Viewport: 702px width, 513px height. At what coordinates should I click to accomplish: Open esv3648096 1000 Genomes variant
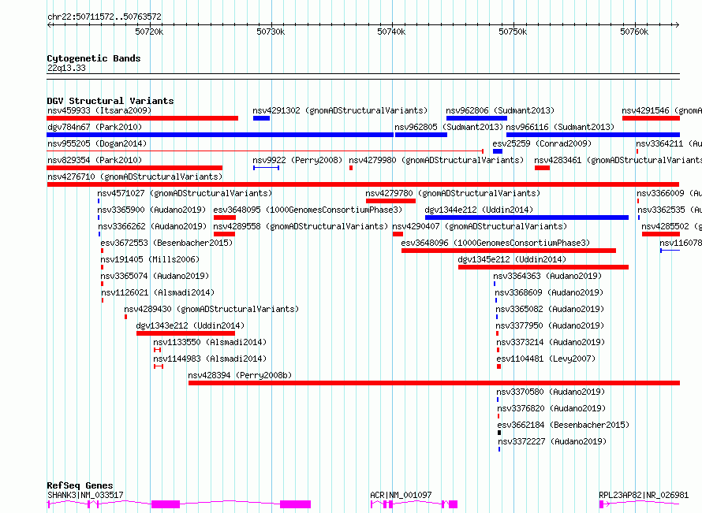[495, 243]
